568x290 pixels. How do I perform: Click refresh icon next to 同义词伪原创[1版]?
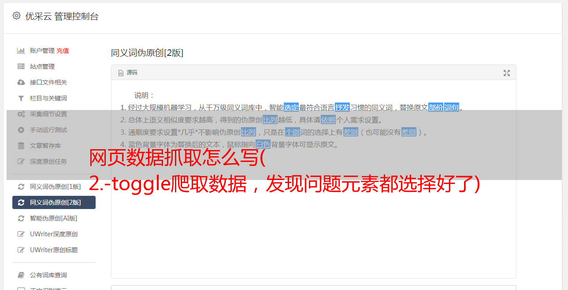21,187
